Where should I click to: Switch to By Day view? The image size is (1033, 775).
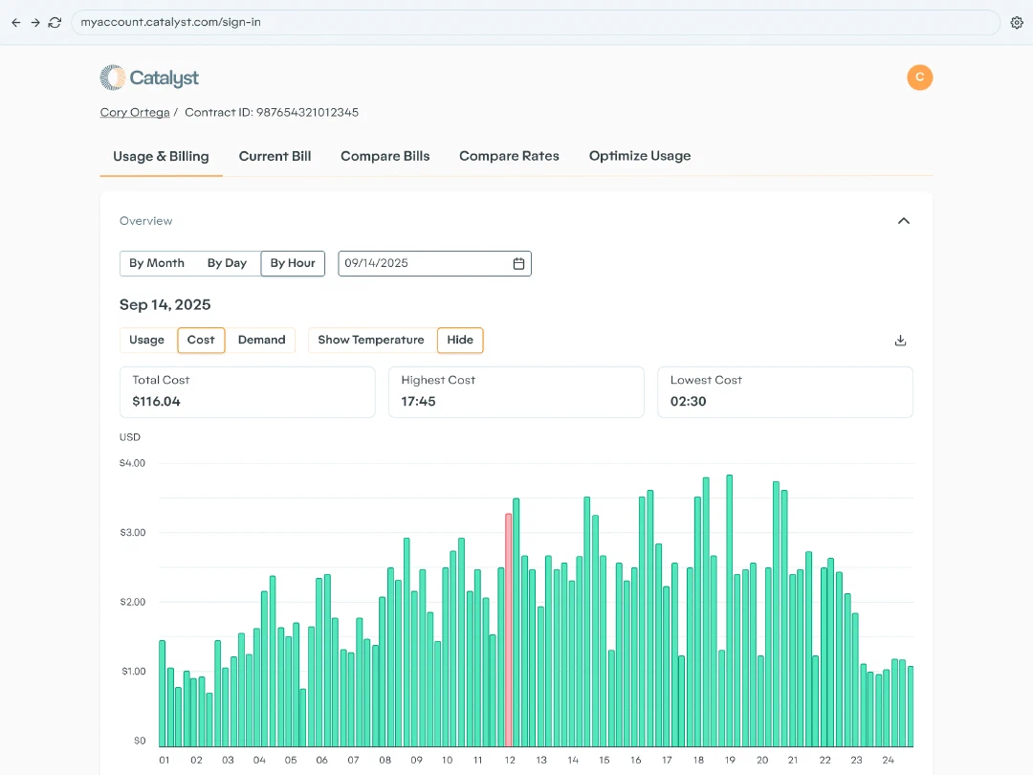pos(227,263)
